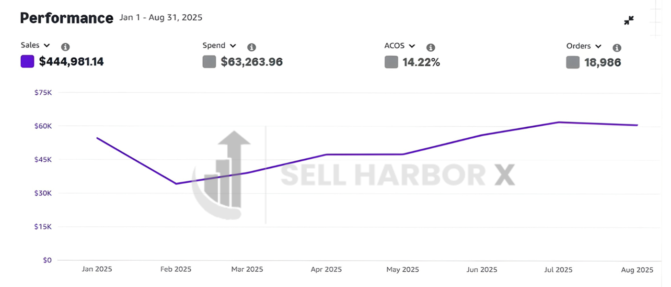The height and width of the screenshot is (287, 671).
Task: Toggle the purple Sales series swatch
Action: (27, 62)
